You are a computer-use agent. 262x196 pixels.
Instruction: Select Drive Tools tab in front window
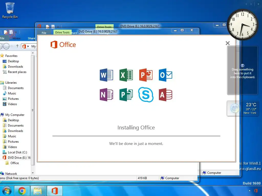[x=62, y=32]
